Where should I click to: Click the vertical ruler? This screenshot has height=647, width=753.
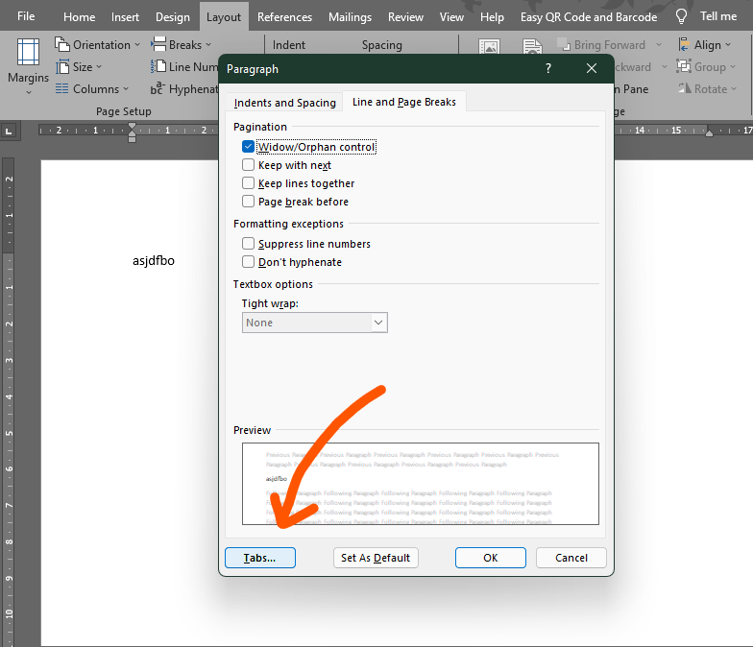point(9,402)
